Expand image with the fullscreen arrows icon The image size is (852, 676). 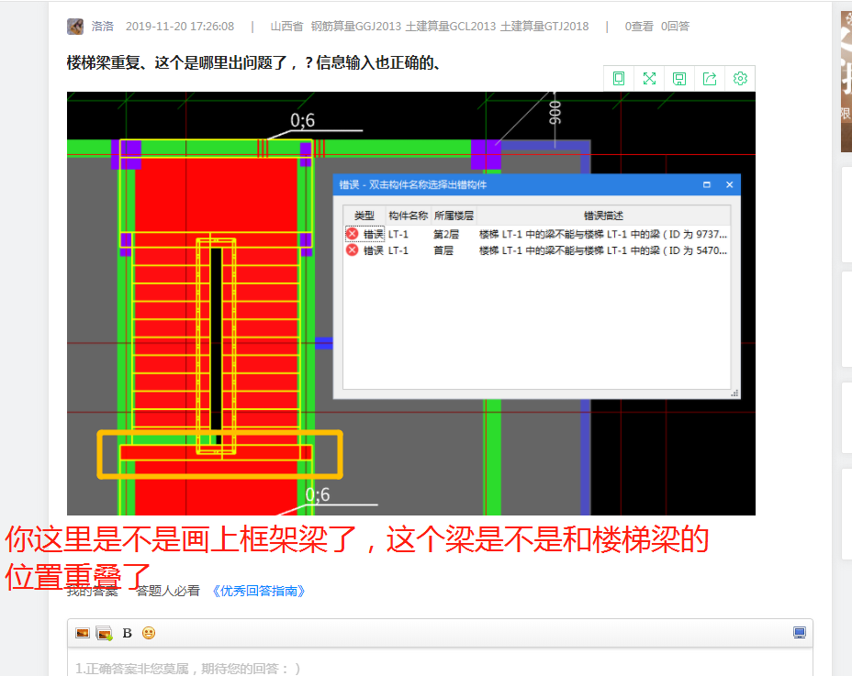pyautogui.click(x=649, y=79)
